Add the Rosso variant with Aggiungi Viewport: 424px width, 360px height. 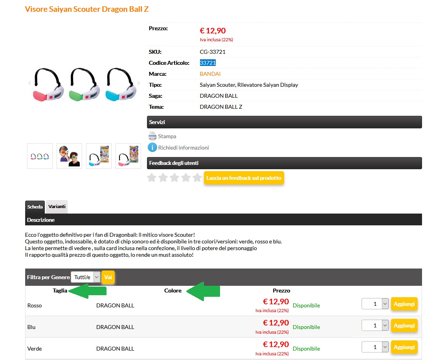tap(404, 304)
